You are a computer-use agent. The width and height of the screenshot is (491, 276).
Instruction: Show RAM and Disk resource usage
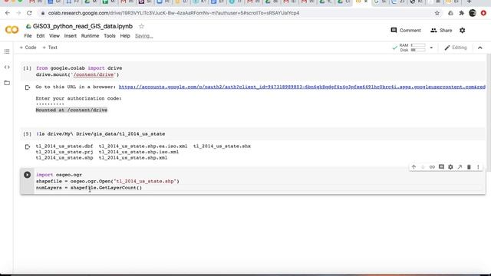point(412,48)
